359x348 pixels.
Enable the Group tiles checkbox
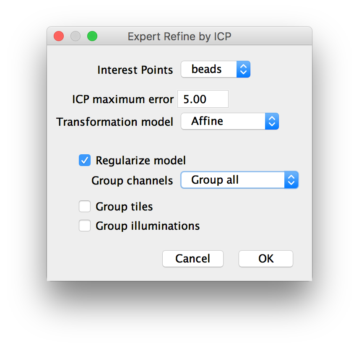point(85,207)
